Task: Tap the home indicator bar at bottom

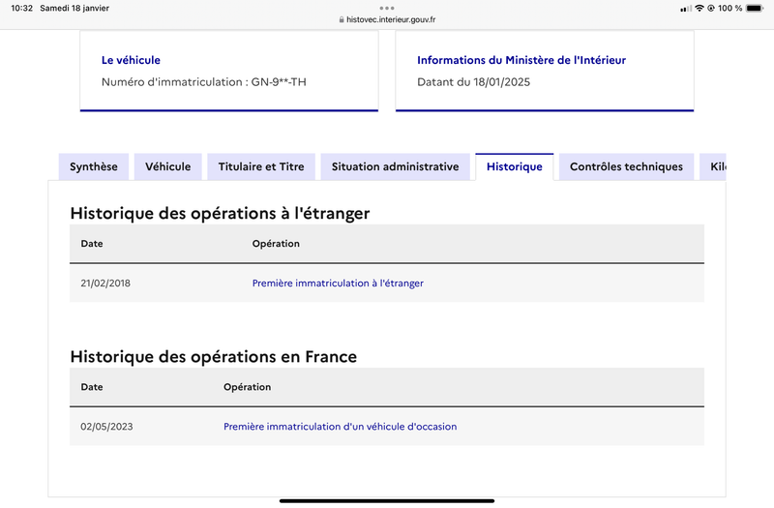Action: click(387, 501)
